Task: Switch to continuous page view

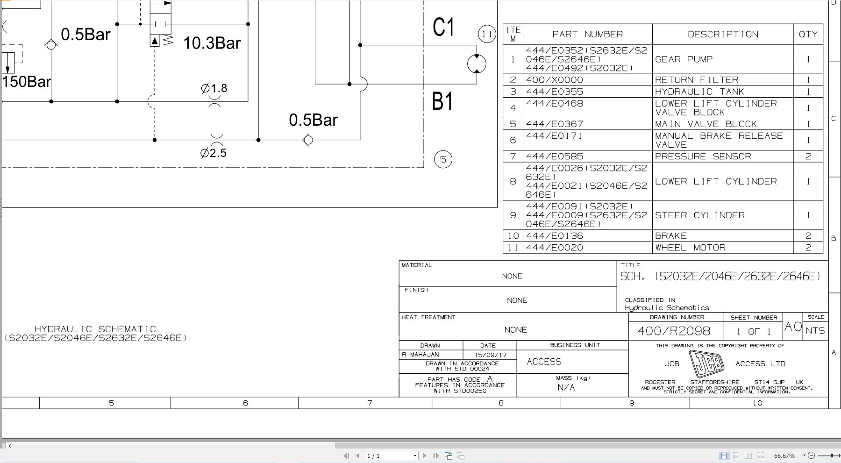Action: click(x=736, y=456)
